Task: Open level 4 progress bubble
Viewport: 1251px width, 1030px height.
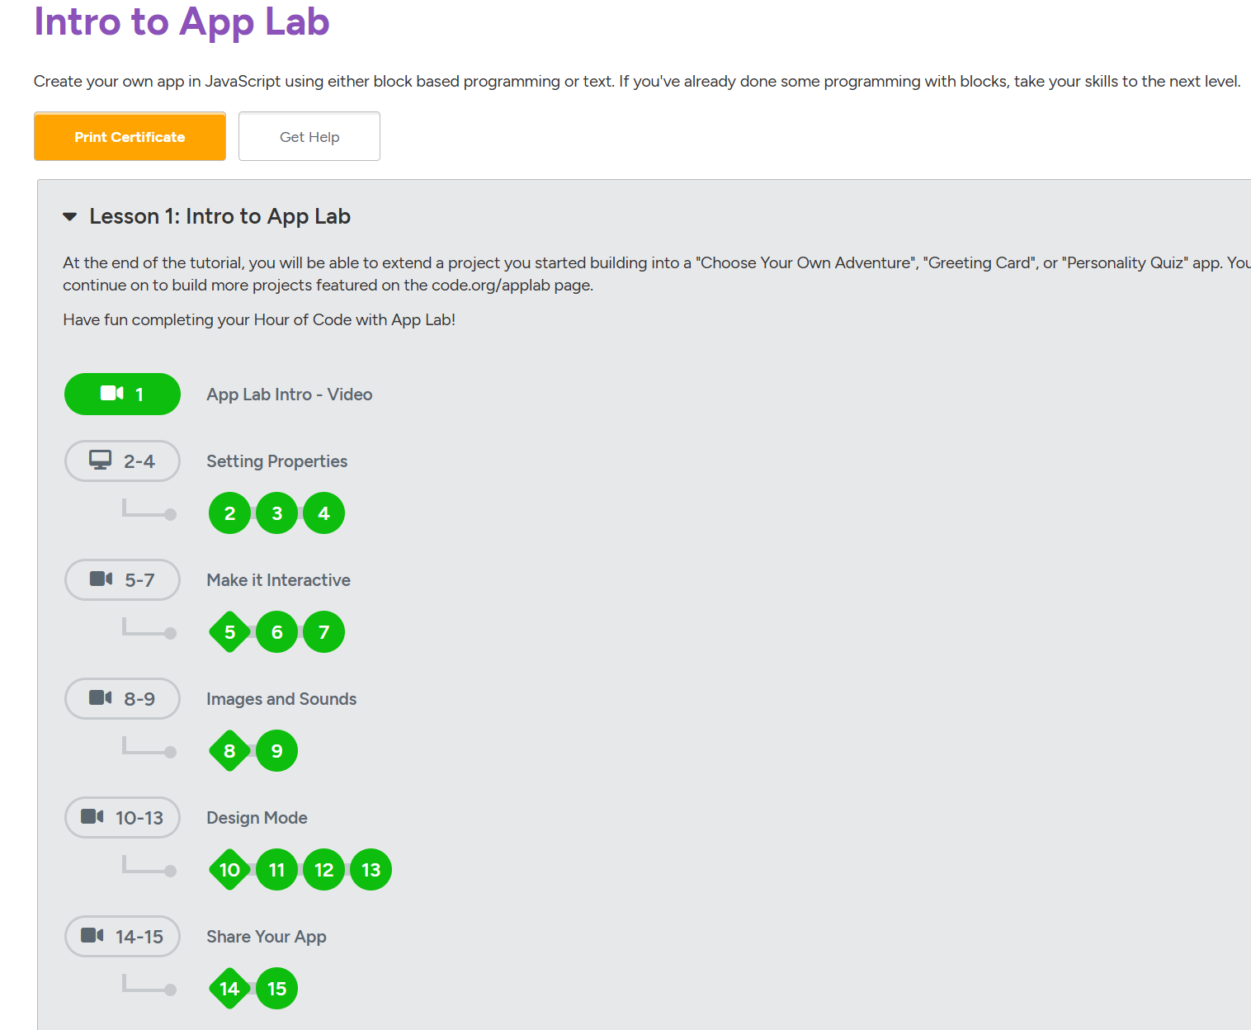Action: coord(324,513)
